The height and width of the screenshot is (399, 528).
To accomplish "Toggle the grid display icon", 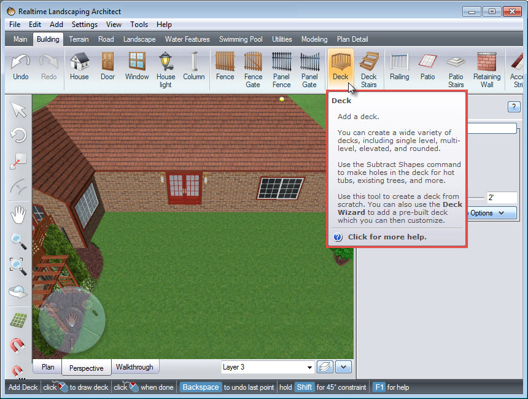I will pyautogui.click(x=18, y=320).
